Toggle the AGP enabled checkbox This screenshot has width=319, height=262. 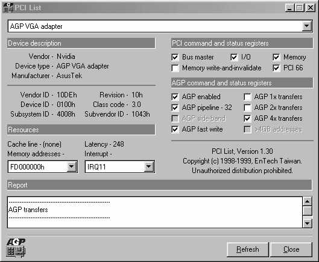[x=175, y=97]
